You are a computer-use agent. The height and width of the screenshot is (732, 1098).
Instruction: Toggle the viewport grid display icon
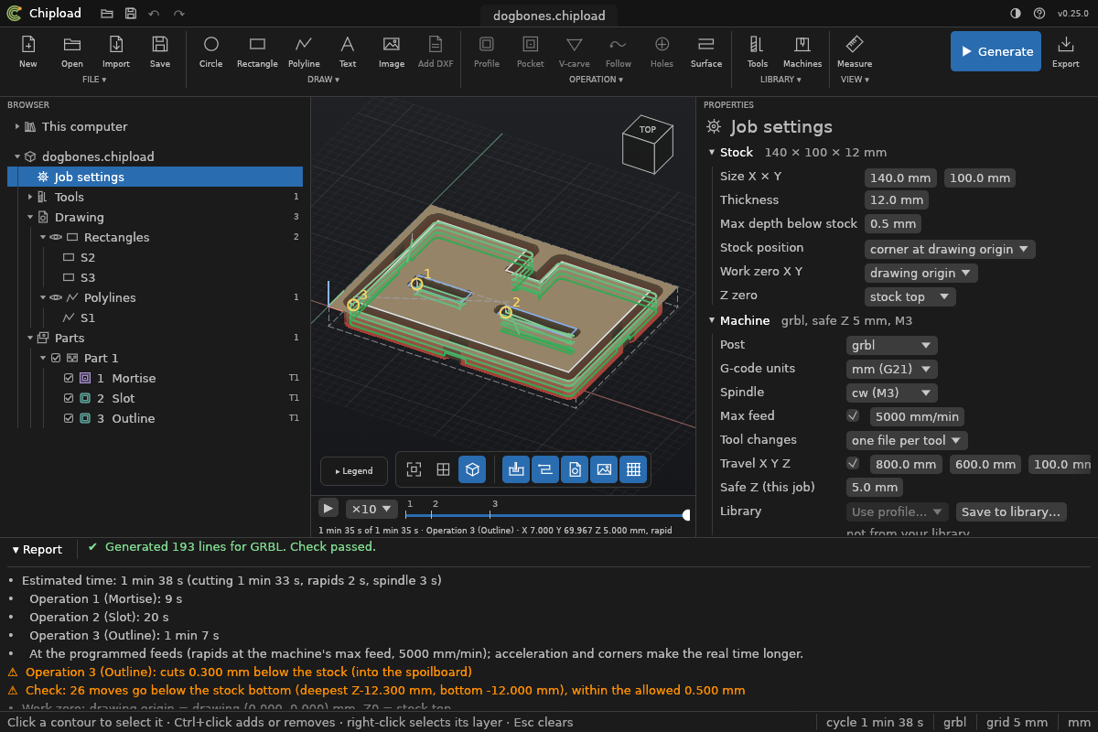pyautogui.click(x=633, y=469)
